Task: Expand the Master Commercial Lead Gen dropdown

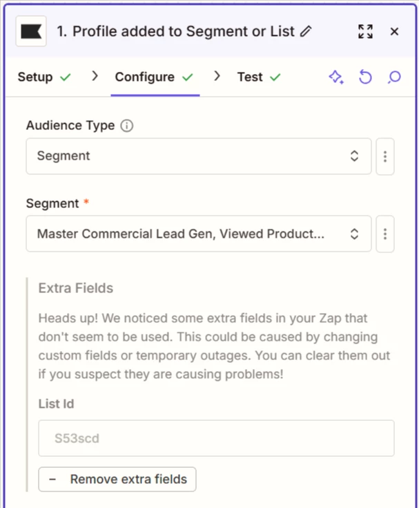Action: (199, 234)
